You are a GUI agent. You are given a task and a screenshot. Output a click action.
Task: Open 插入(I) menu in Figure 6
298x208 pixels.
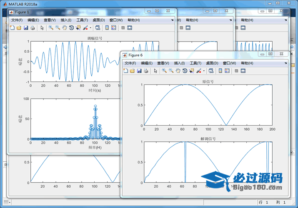coord(179,63)
